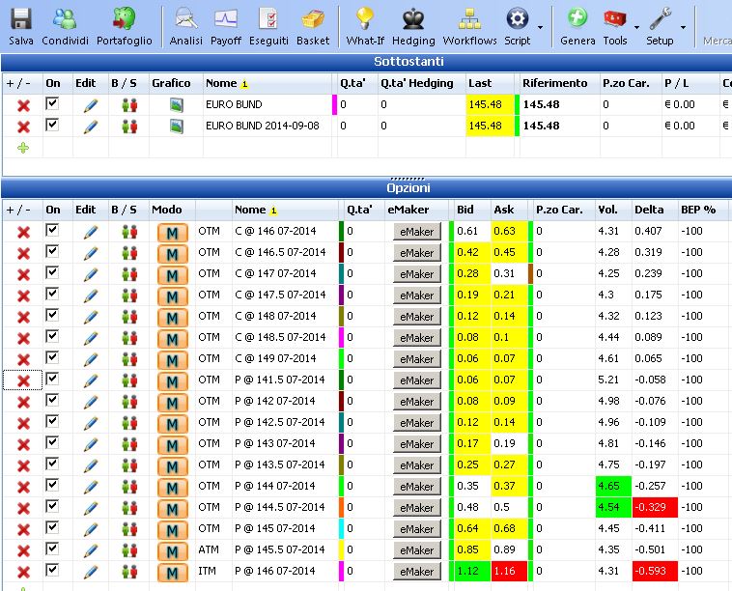Open Hedging chess king icon
This screenshot has width=732, height=591.
[413, 27]
